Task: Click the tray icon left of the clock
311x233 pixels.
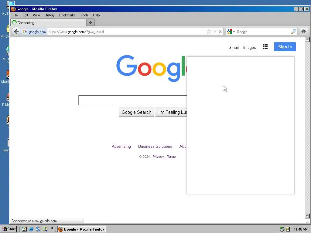Action: tap(288, 229)
